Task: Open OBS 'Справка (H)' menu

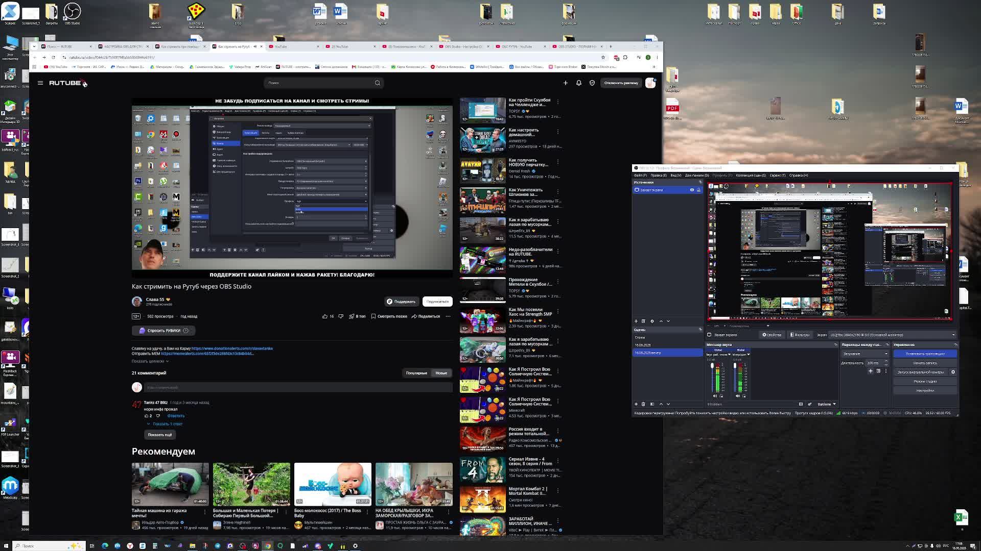Action: (x=799, y=176)
